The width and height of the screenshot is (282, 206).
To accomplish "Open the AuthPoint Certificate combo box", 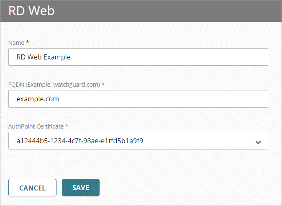I will pos(138,141).
